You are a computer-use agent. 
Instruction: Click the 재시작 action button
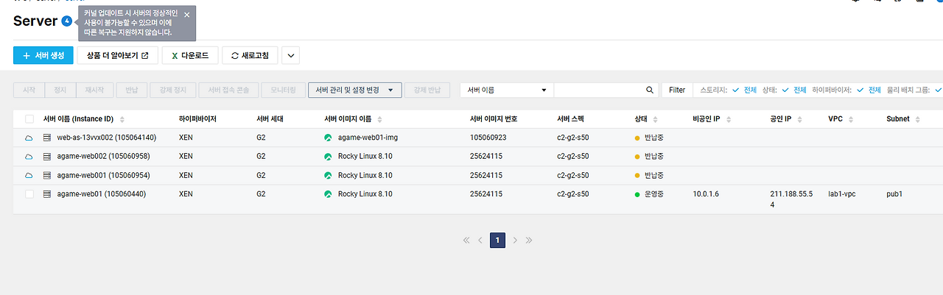[x=94, y=90]
